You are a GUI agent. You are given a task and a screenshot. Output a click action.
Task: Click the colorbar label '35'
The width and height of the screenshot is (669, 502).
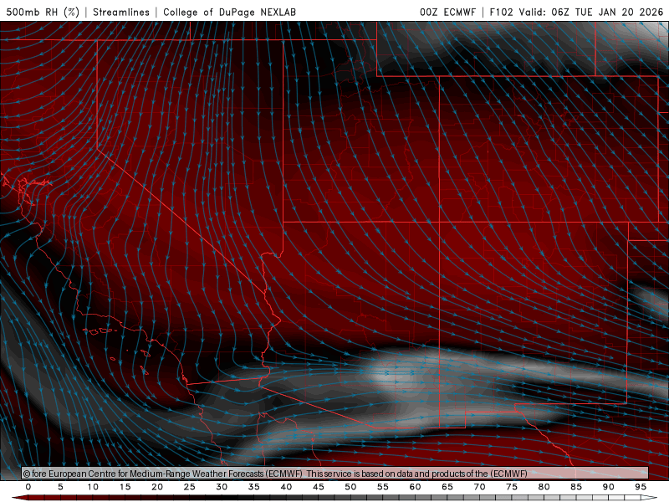point(254,487)
